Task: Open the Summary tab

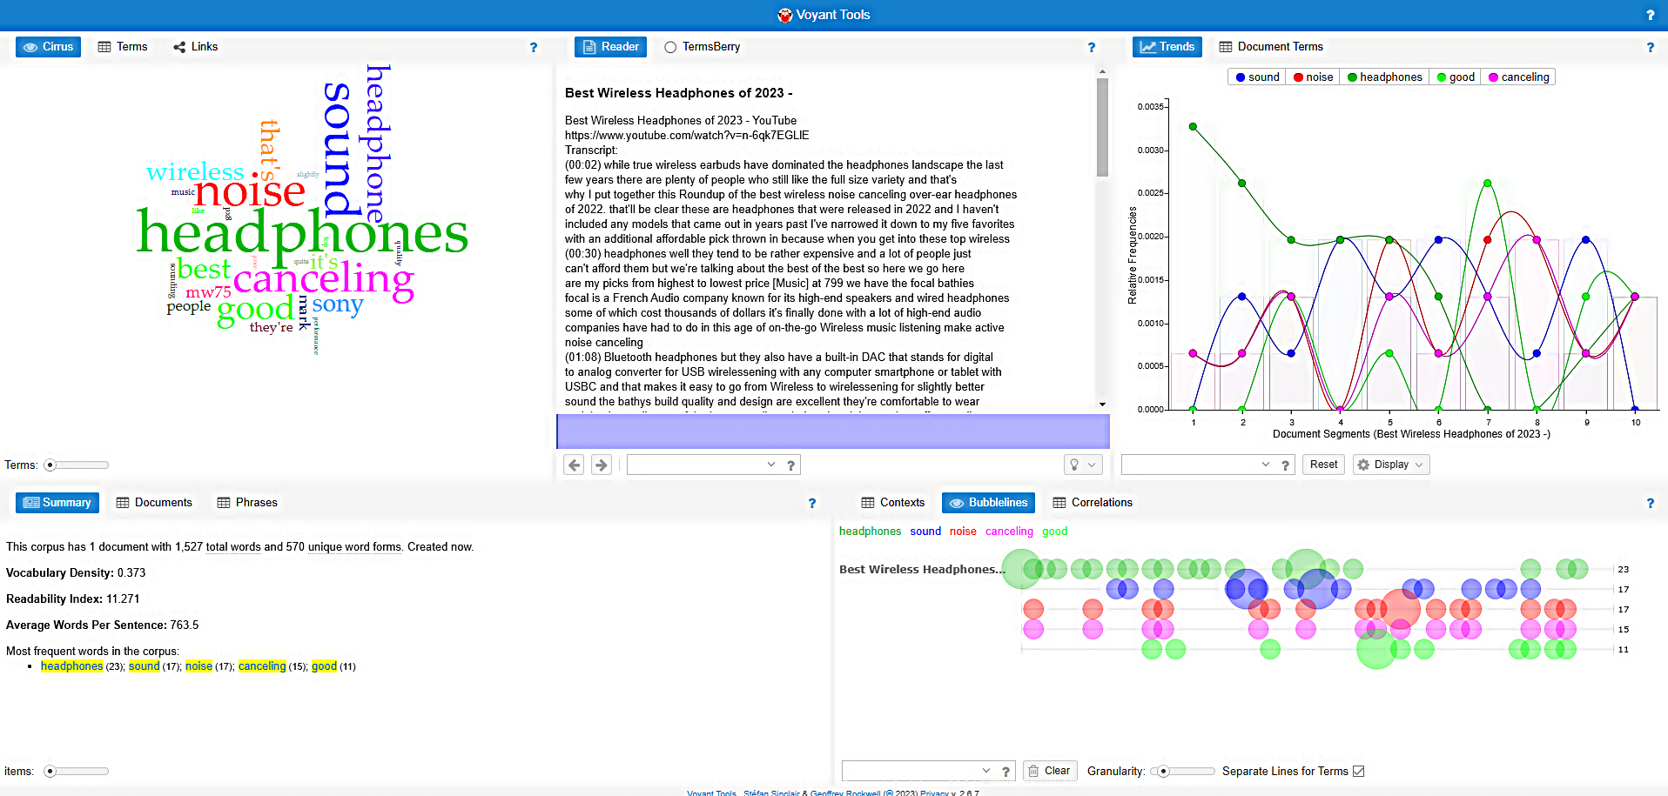Action: click(57, 503)
